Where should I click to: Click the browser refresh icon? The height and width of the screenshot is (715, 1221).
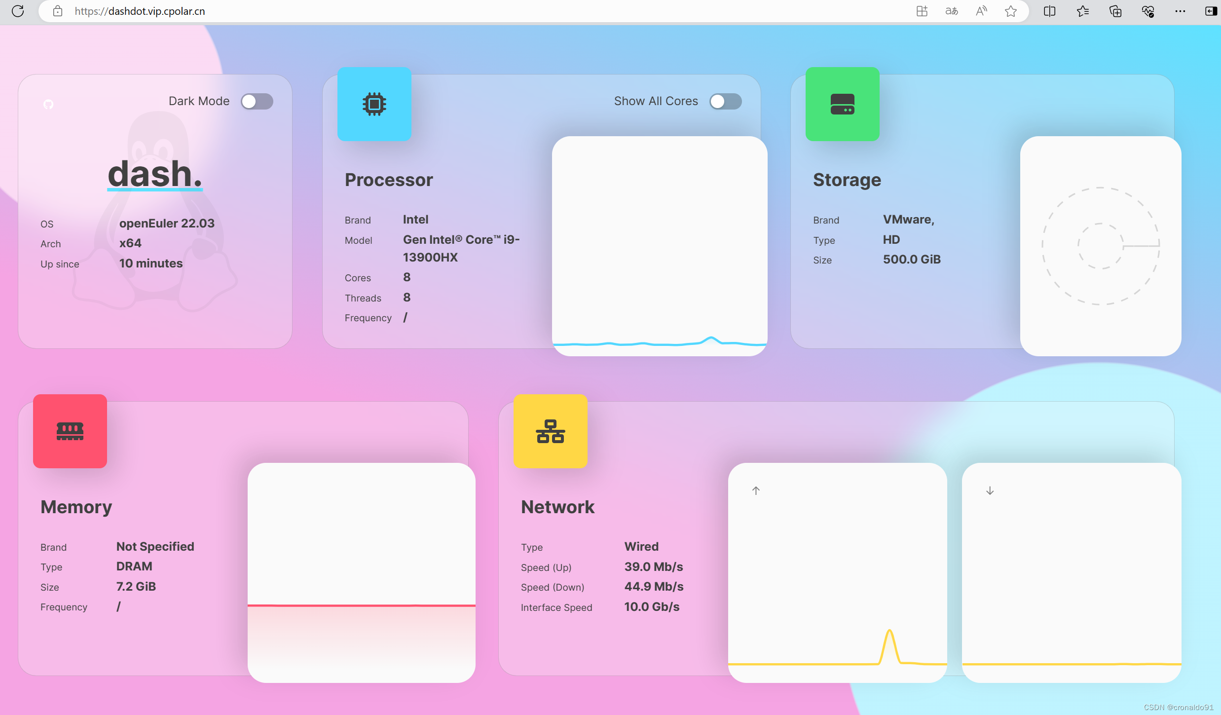pos(18,11)
